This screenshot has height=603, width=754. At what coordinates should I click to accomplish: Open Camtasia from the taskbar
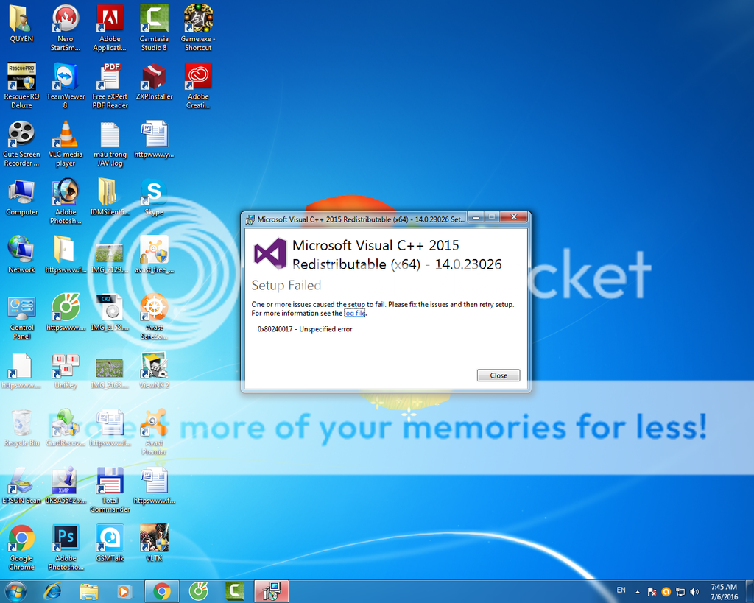pyautogui.click(x=235, y=591)
